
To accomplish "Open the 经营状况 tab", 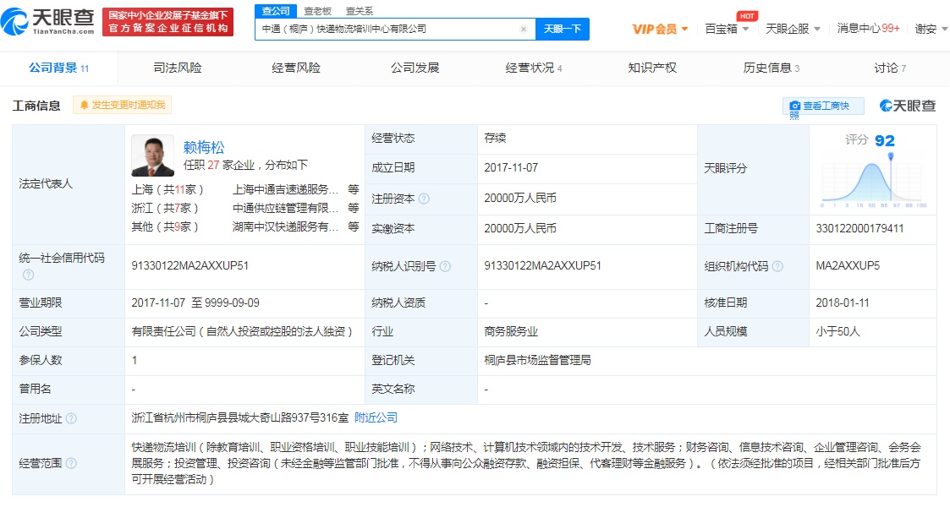I will point(534,68).
